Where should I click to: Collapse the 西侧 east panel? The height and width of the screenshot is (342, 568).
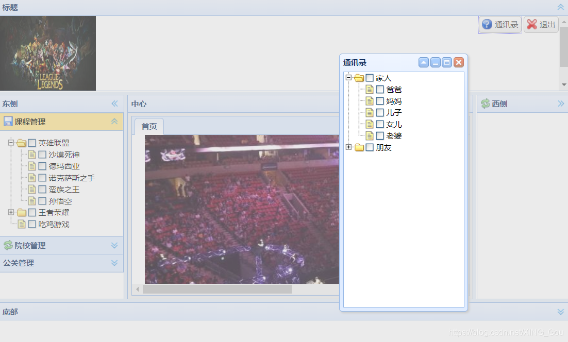[x=561, y=104]
